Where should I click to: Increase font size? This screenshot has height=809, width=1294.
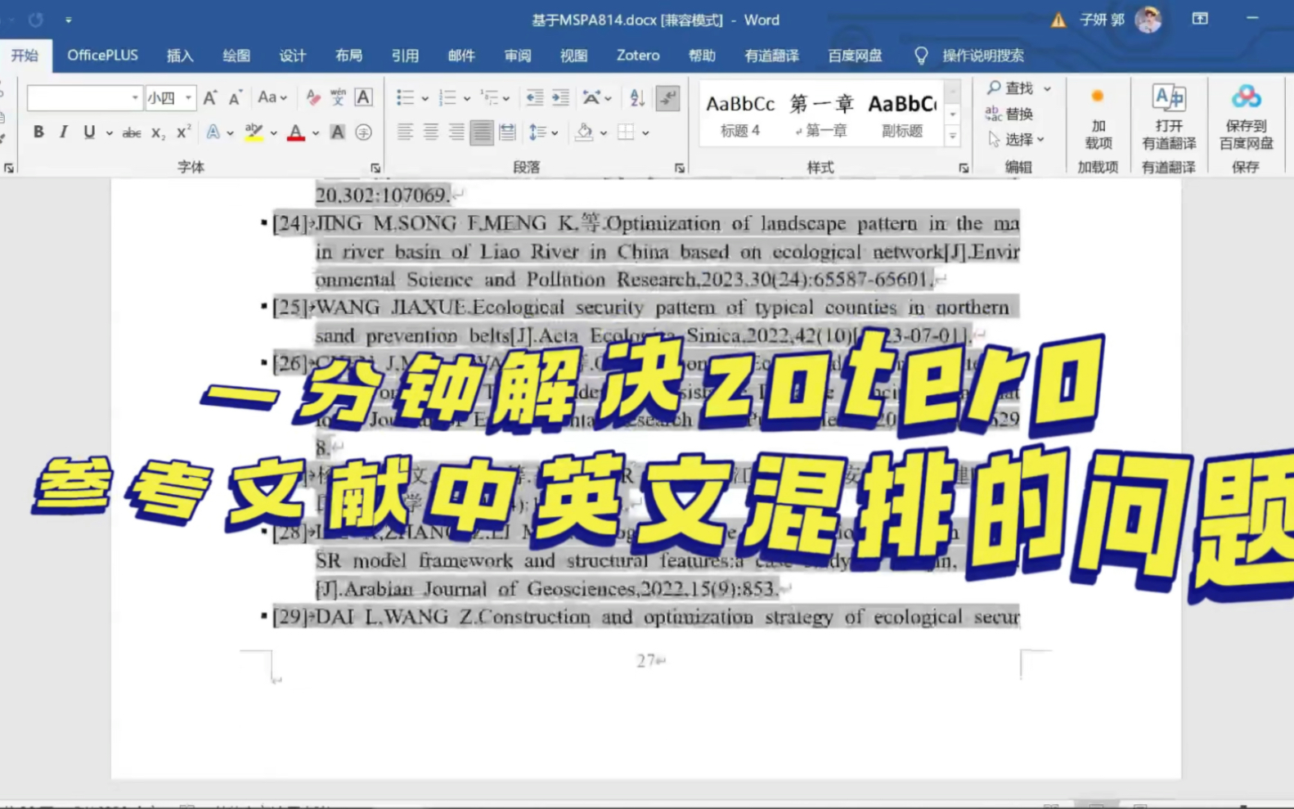(x=210, y=98)
